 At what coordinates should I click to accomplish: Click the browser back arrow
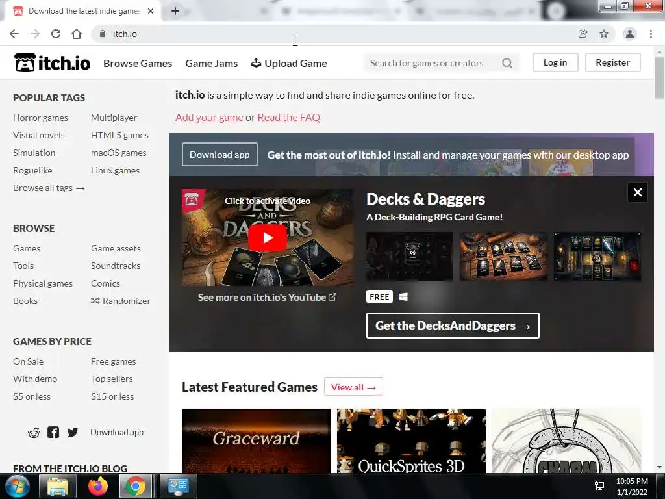pos(14,34)
